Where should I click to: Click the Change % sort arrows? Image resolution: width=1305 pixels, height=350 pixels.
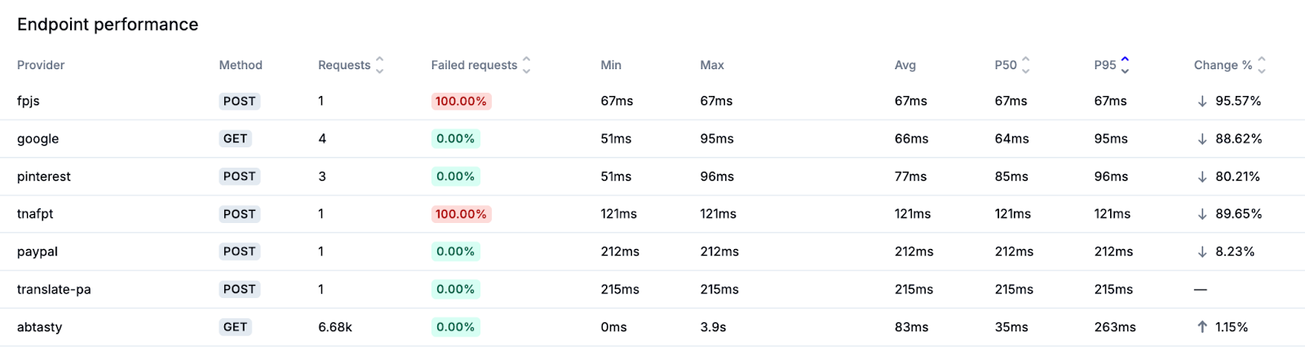(x=1262, y=65)
